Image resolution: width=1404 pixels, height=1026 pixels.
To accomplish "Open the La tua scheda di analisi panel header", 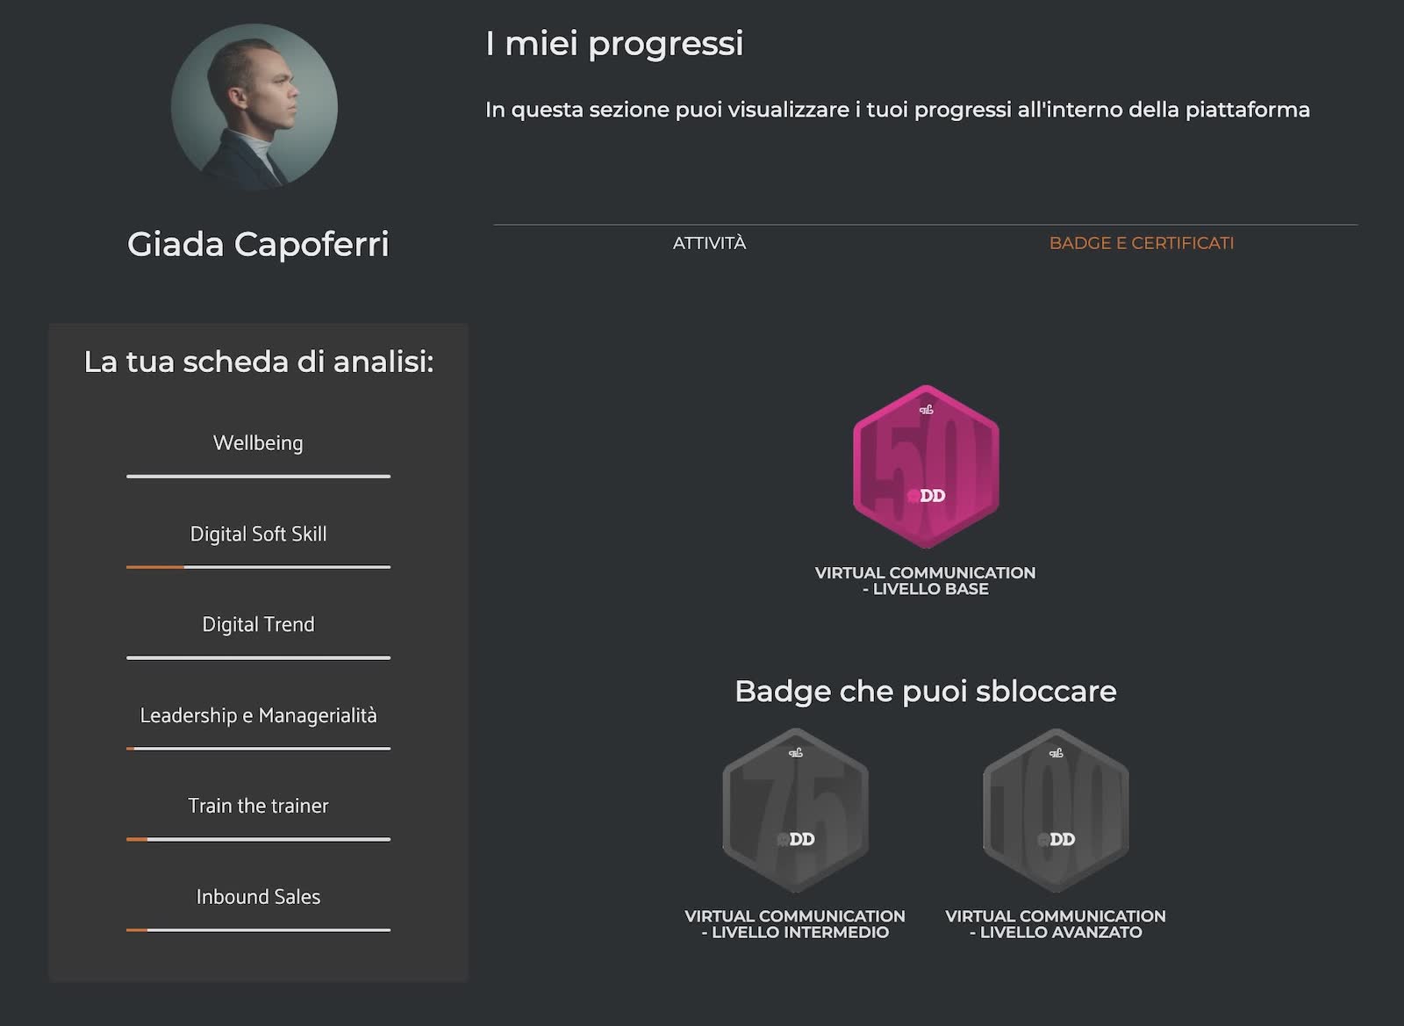I will (259, 360).
